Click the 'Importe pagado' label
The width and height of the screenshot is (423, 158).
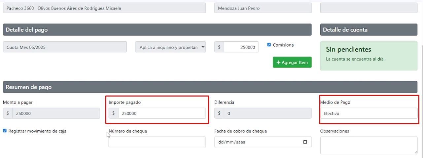(124, 102)
